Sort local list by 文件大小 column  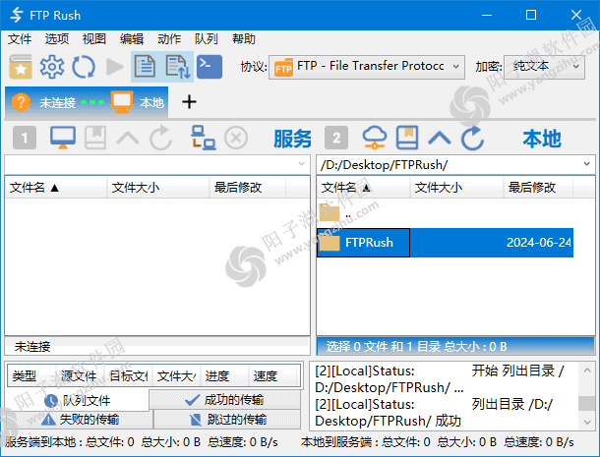point(457,188)
